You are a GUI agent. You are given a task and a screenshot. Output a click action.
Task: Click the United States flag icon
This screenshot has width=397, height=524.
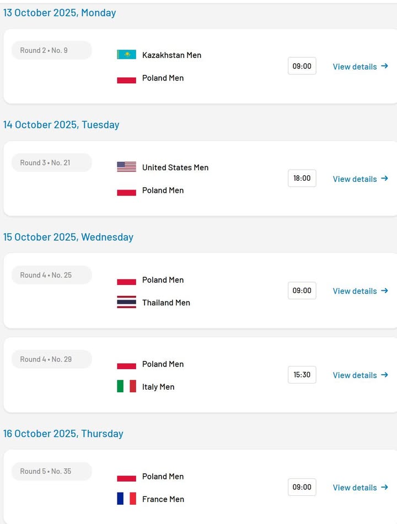pyautogui.click(x=126, y=167)
